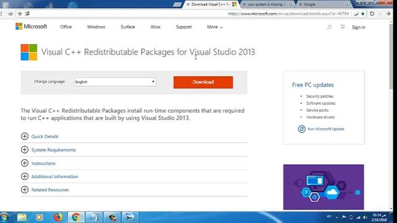Viewport: 397px width, 223px height.
Task: Click the Sign in link
Action: coord(359,27)
